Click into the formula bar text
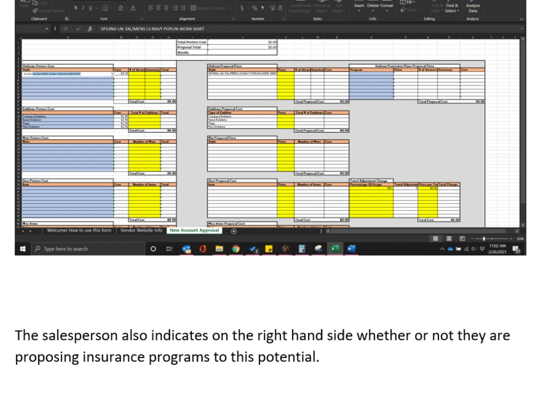The width and height of the screenshot is (546, 409). pos(152,29)
